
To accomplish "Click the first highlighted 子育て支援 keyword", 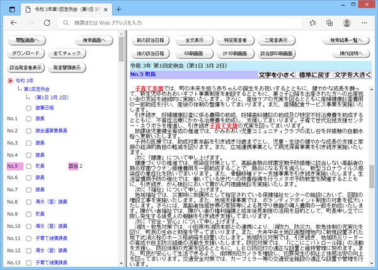I will click(149, 88).
